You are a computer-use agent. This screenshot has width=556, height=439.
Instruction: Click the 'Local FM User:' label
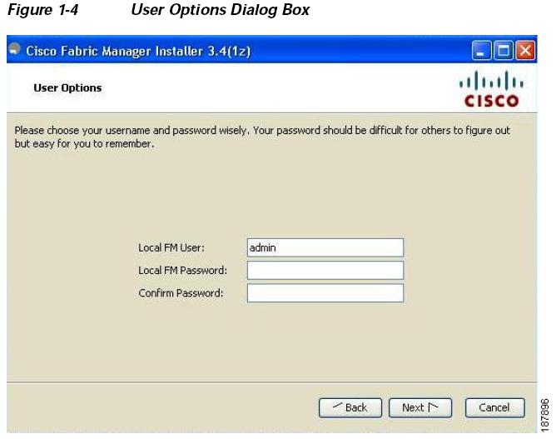[171, 247]
